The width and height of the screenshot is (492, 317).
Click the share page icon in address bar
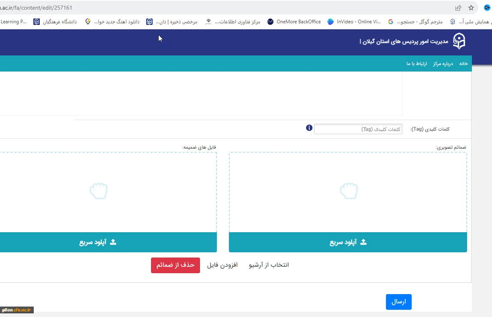click(x=458, y=8)
